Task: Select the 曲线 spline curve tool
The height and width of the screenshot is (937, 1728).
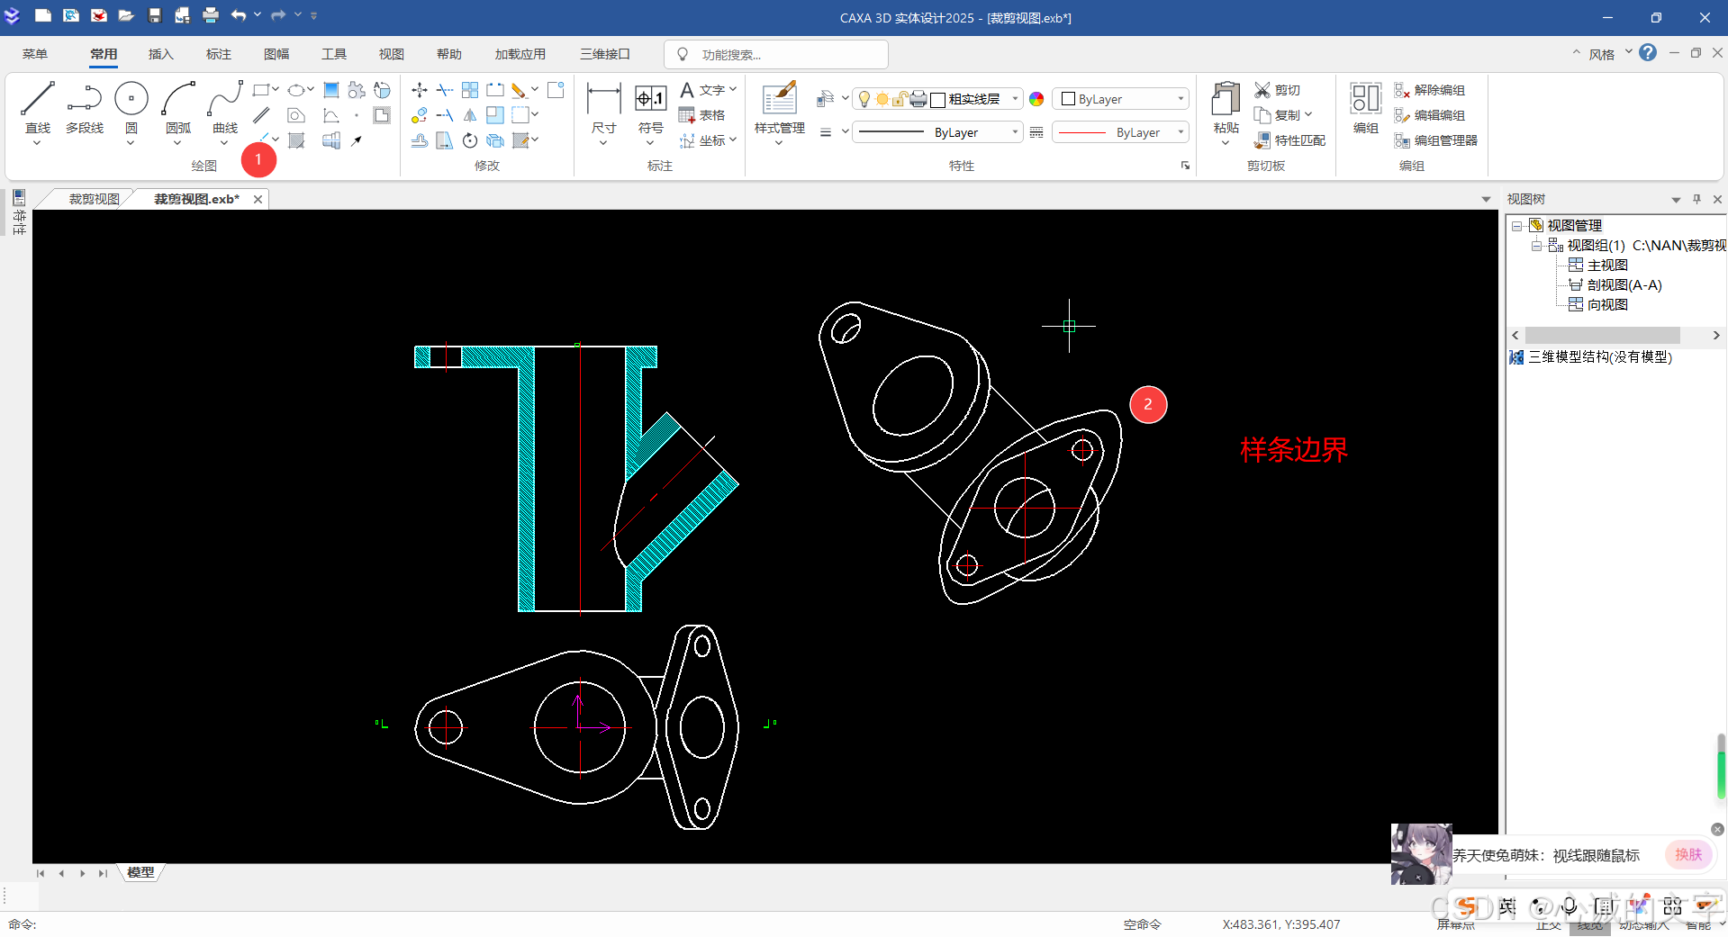Action: coord(225,107)
